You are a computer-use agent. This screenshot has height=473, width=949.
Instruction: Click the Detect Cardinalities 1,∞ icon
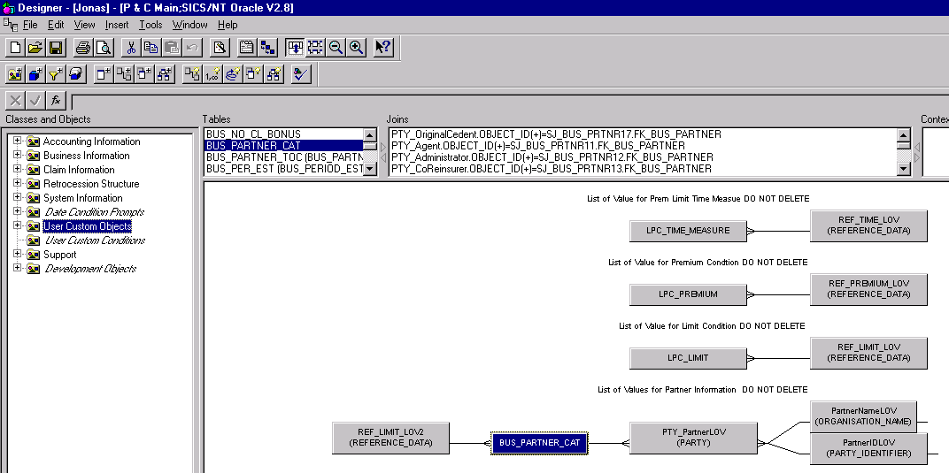(212, 74)
